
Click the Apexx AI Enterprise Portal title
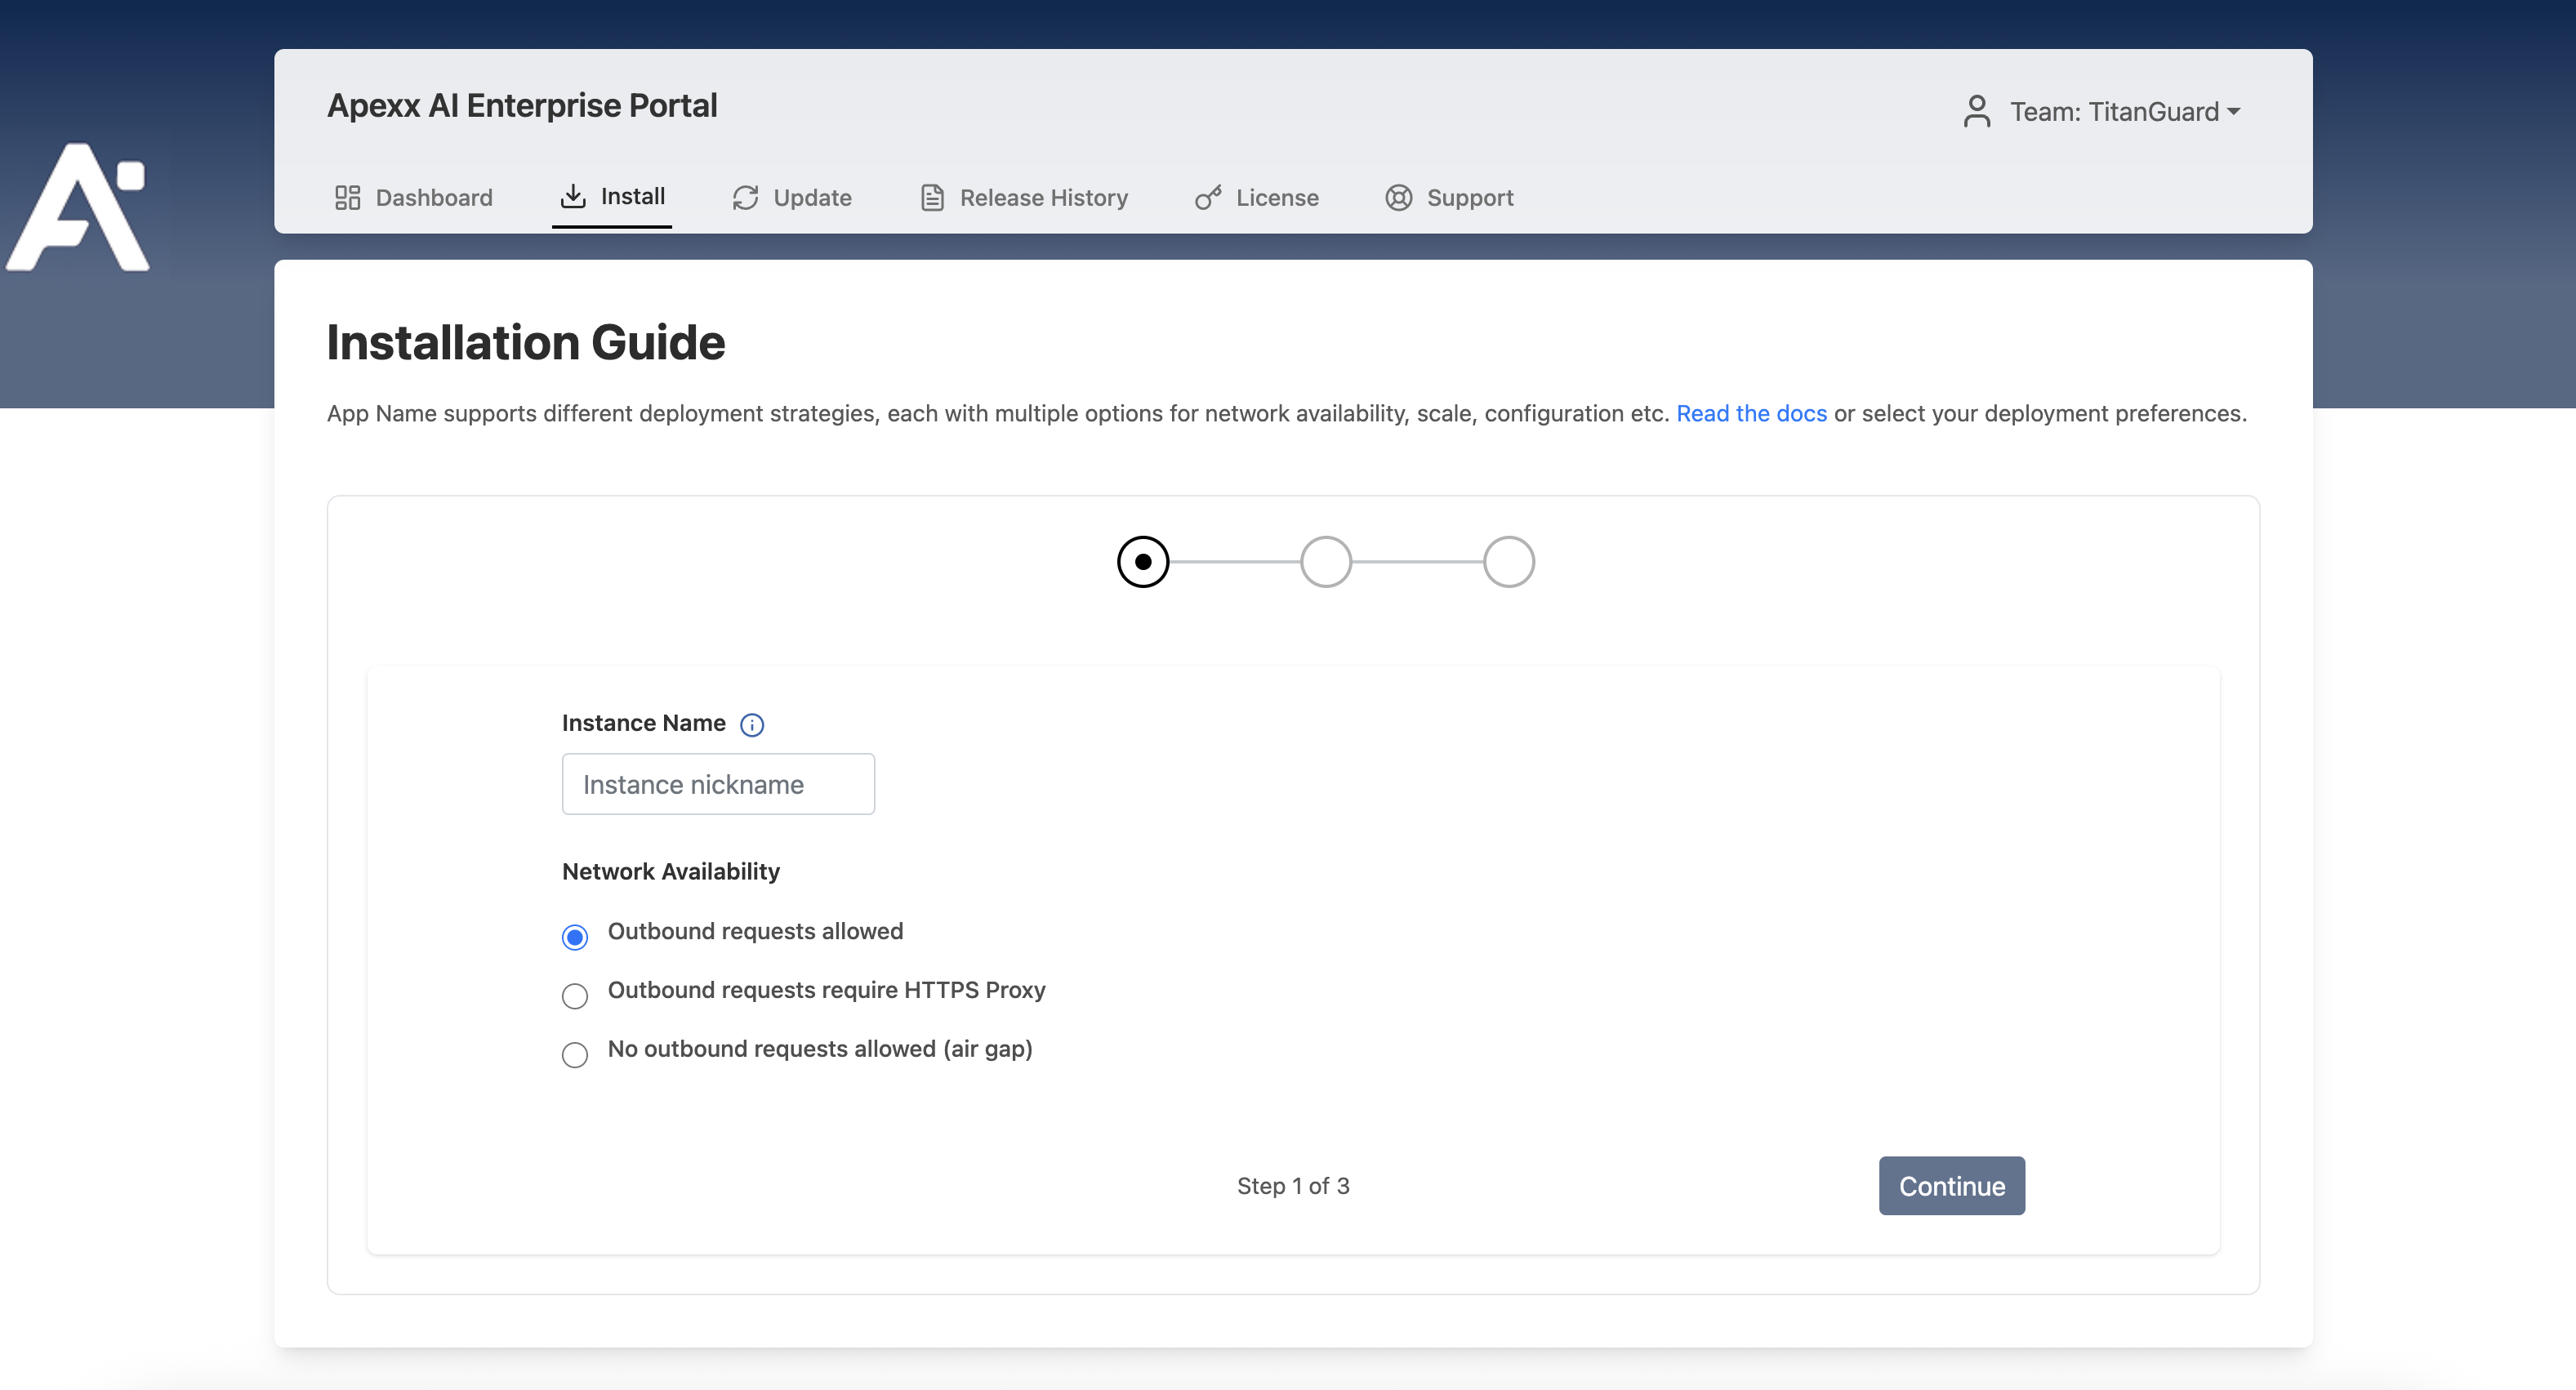(522, 105)
